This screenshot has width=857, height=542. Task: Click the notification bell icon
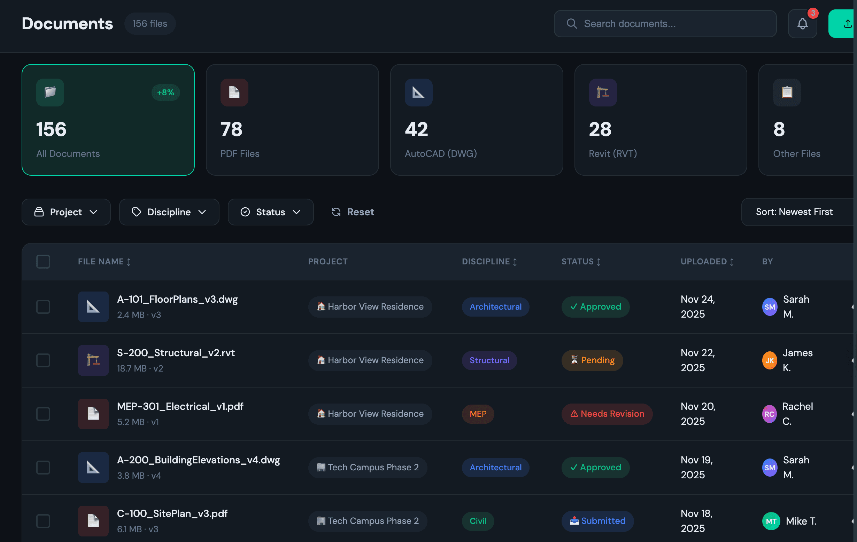[802, 24]
